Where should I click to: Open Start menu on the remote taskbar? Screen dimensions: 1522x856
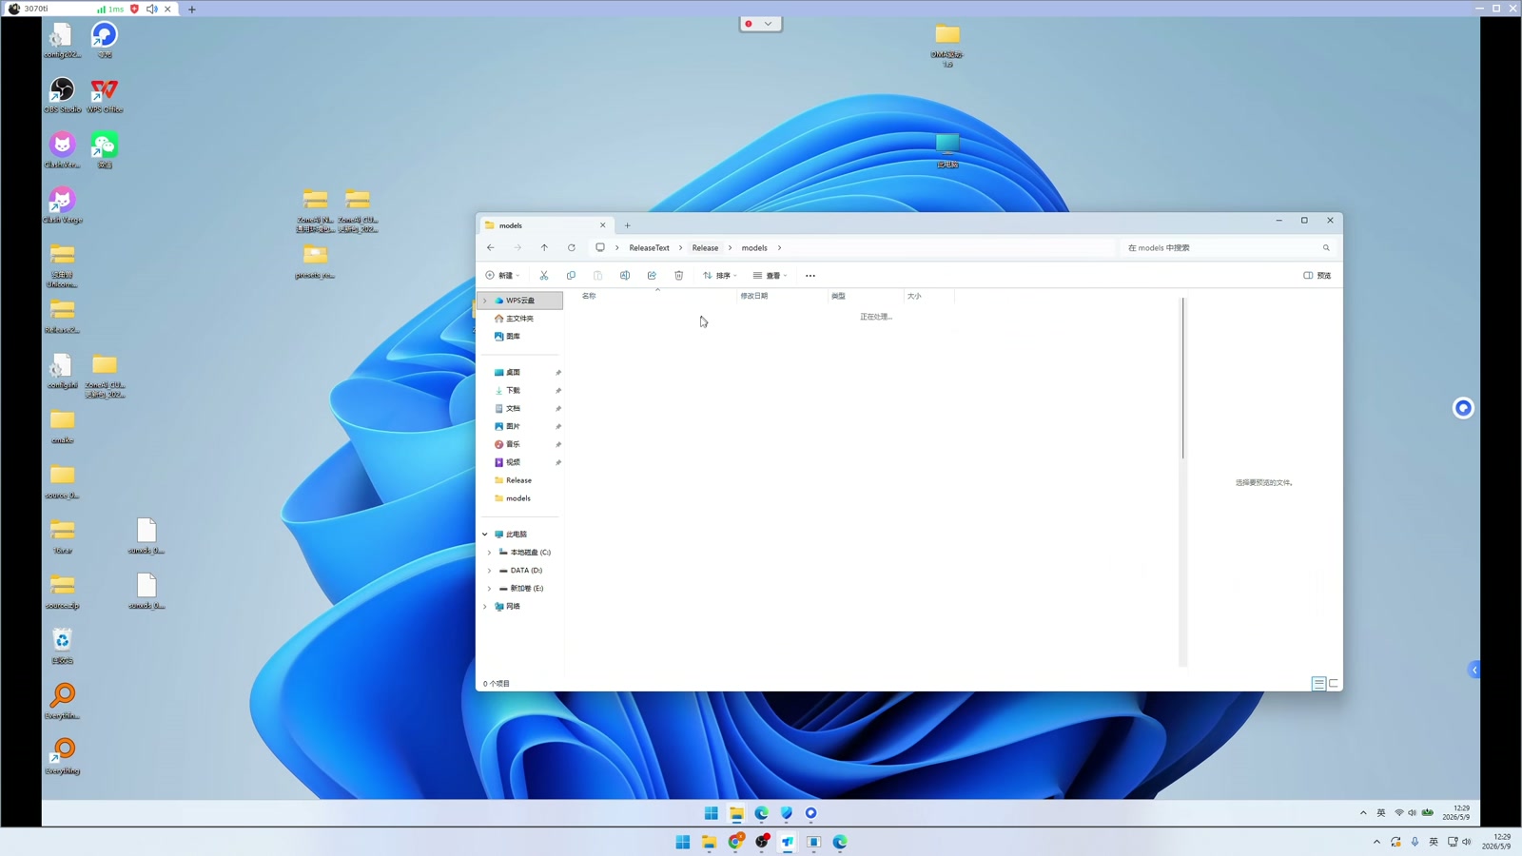tap(711, 813)
